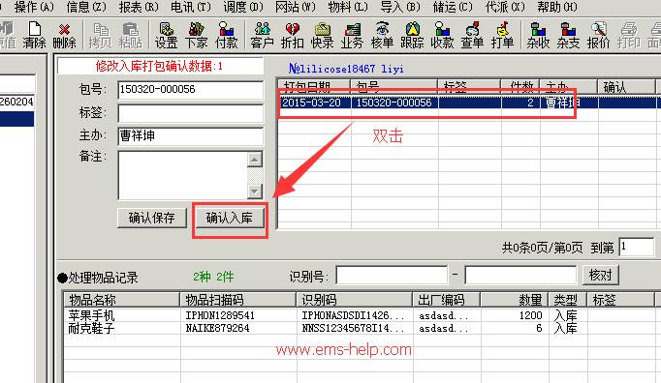Viewport: 661px width, 383px height.
Task: Sort by the 物品名称 column header
Action: pos(121,300)
